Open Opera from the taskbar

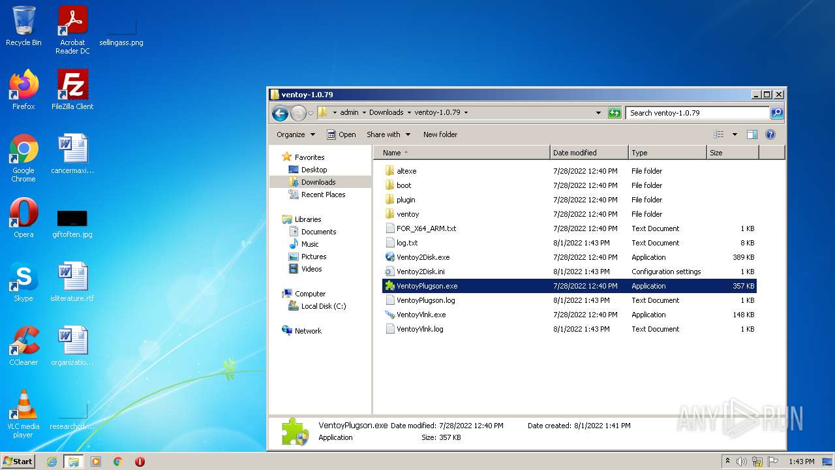click(140, 462)
